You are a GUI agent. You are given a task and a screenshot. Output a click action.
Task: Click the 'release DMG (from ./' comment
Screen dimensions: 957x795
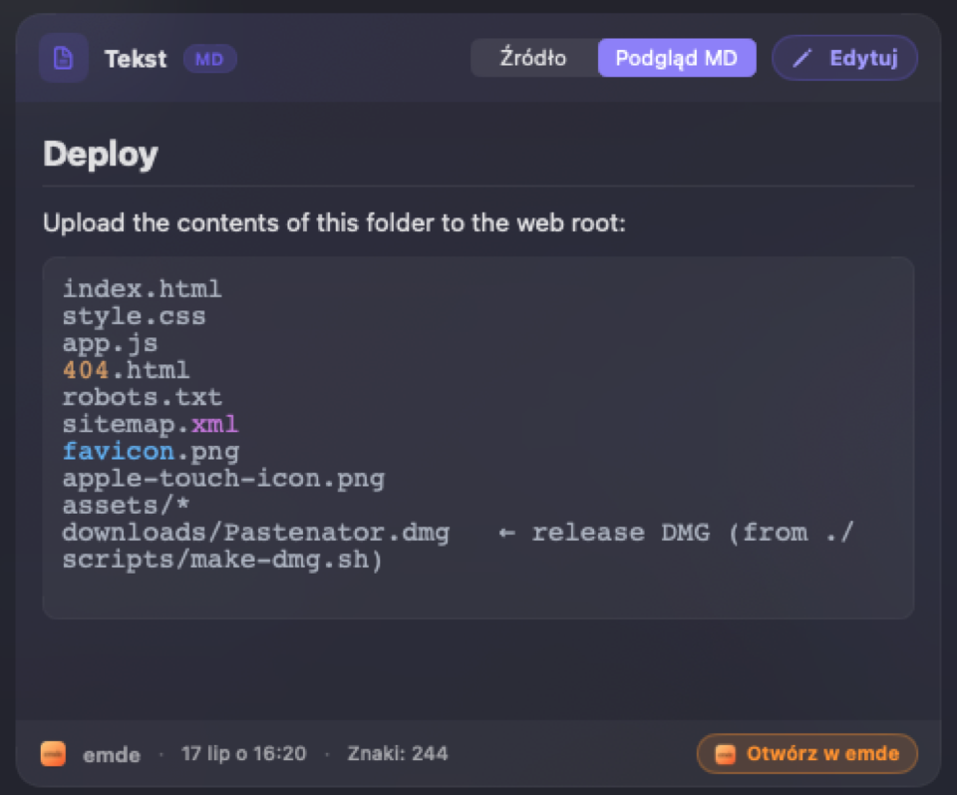[x=692, y=533]
